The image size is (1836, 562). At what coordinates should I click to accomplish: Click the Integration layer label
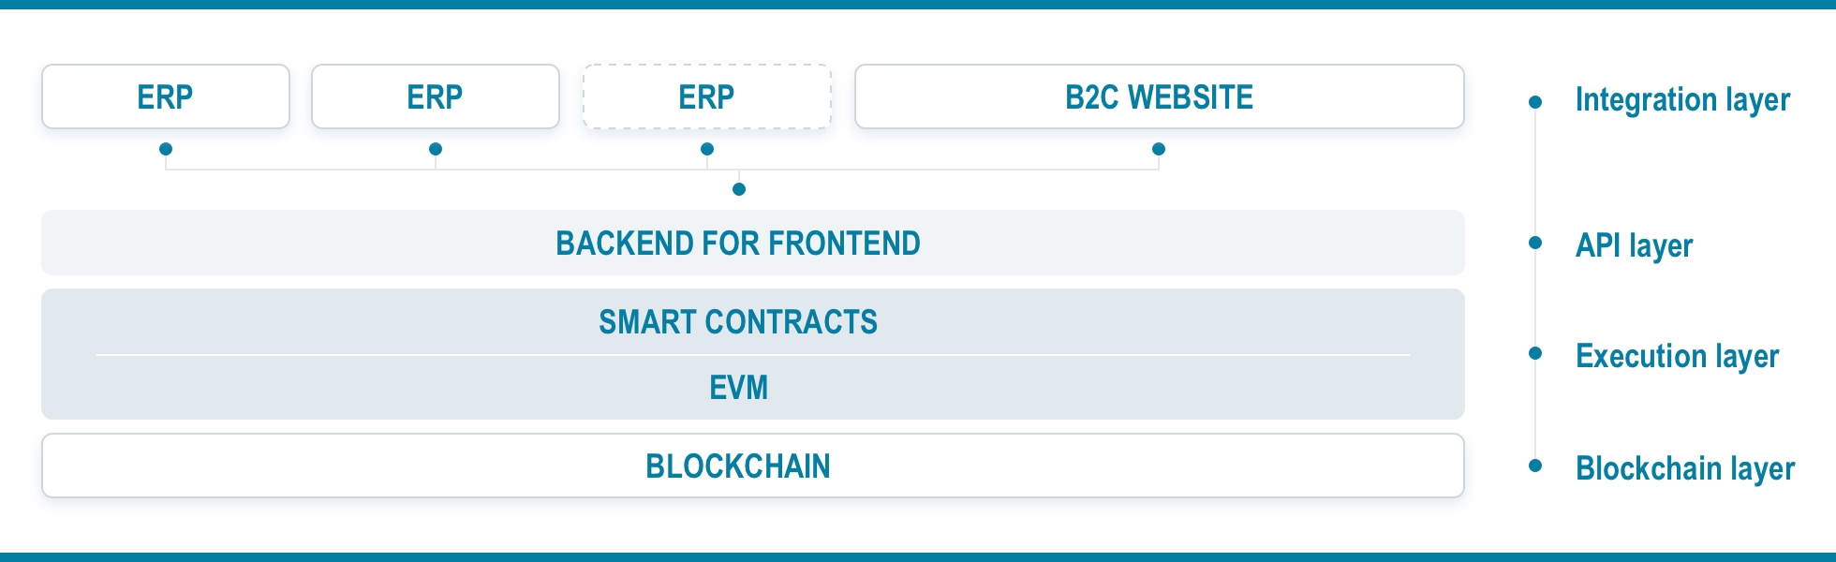click(1682, 100)
